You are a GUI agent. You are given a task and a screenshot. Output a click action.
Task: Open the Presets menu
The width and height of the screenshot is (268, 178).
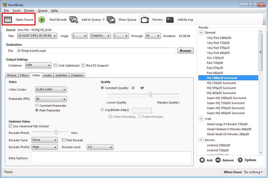[29, 11]
